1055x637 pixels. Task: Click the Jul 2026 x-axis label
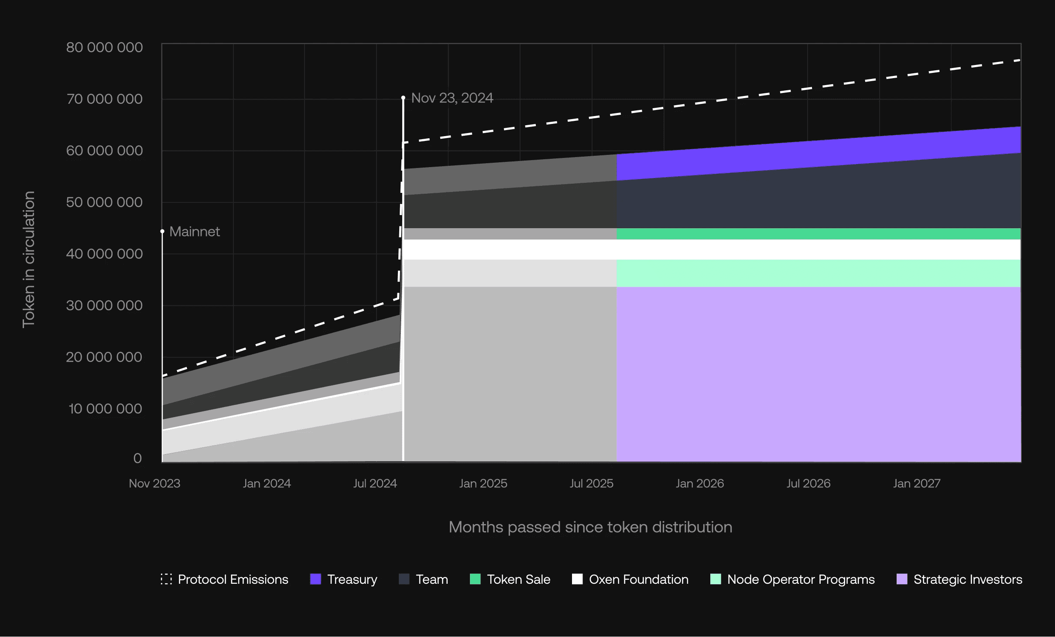point(808,483)
